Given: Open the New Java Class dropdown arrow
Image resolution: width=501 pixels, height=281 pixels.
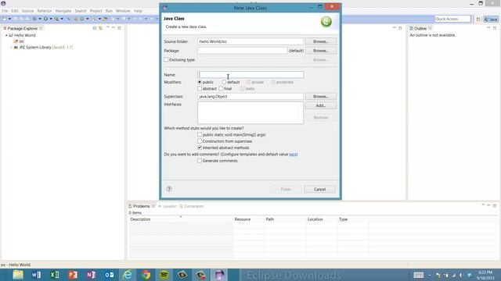Looking at the screenshot, I should click(87, 19).
